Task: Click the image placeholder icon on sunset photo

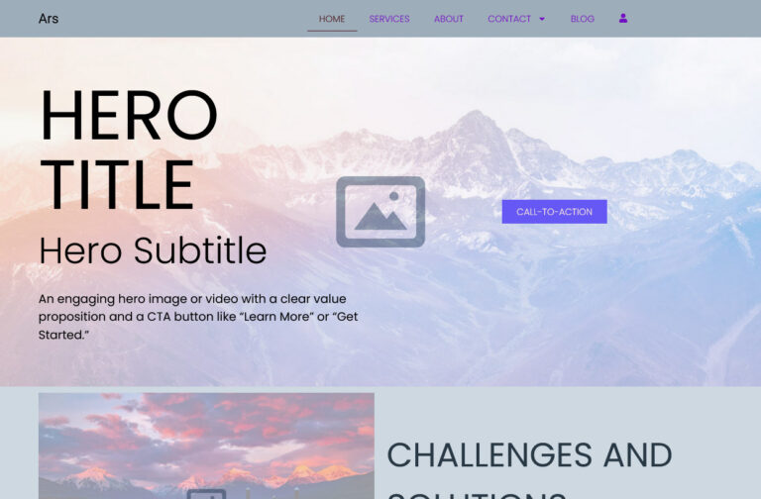Action: pyautogui.click(x=206, y=494)
